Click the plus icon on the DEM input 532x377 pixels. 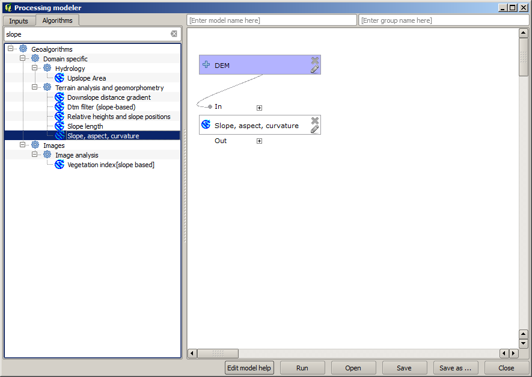coord(206,65)
